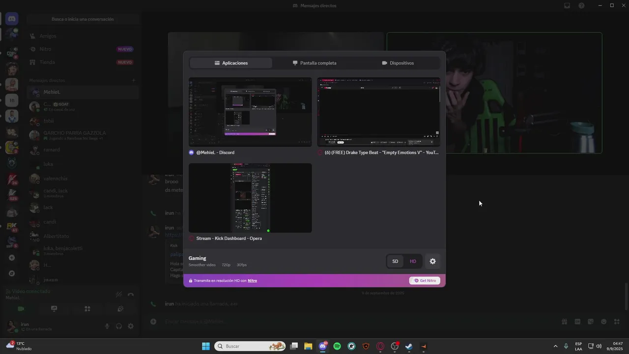Image resolution: width=629 pixels, height=354 pixels.
Task: Open the Windows Start menu
Action: coord(206,346)
